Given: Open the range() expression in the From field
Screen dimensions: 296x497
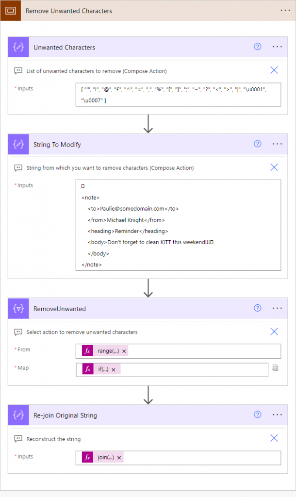Looking at the screenshot, I should tap(102, 351).
